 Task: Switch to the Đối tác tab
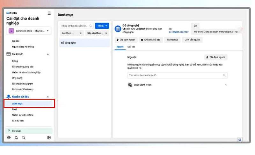click(131, 47)
